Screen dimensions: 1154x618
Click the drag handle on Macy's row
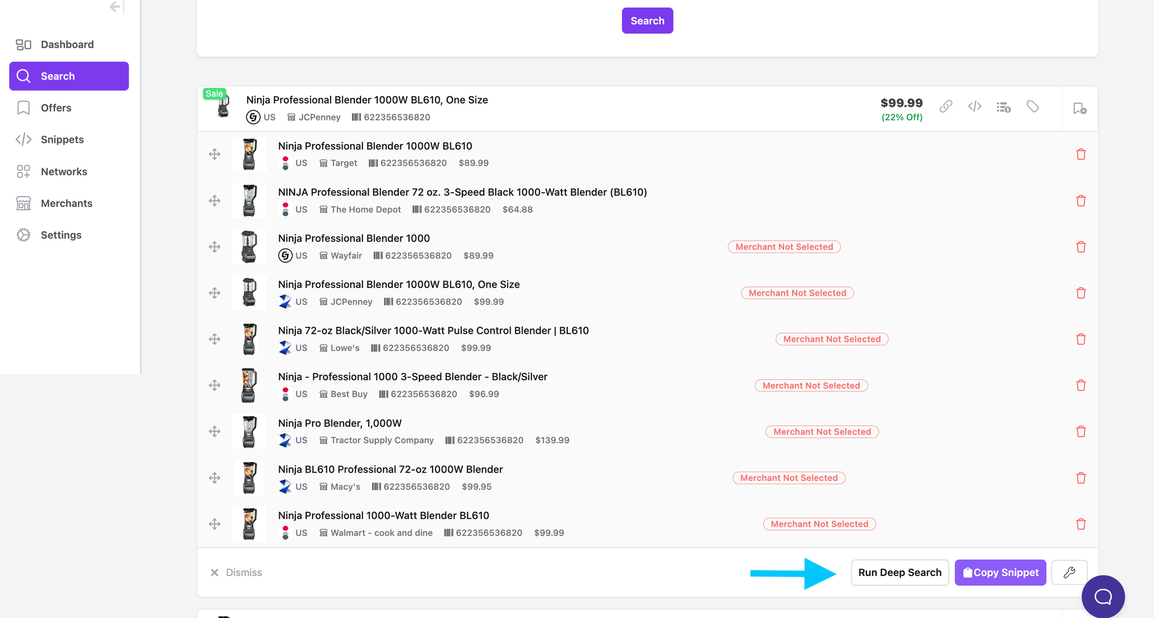click(x=215, y=478)
